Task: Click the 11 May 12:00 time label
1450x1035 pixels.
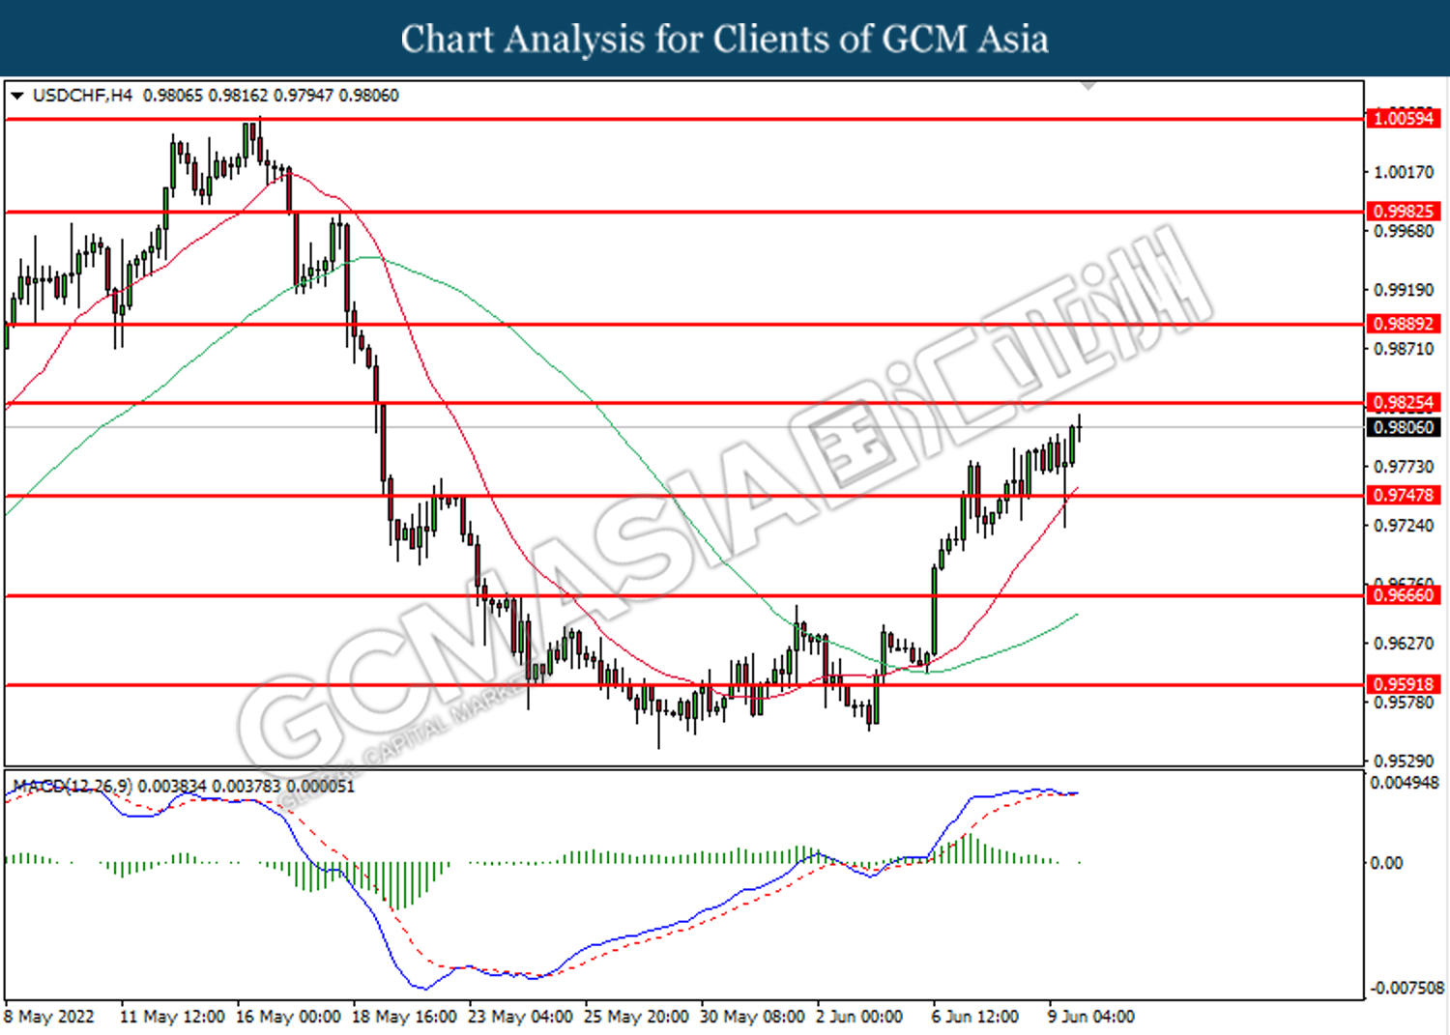Action: pyautogui.click(x=172, y=1017)
